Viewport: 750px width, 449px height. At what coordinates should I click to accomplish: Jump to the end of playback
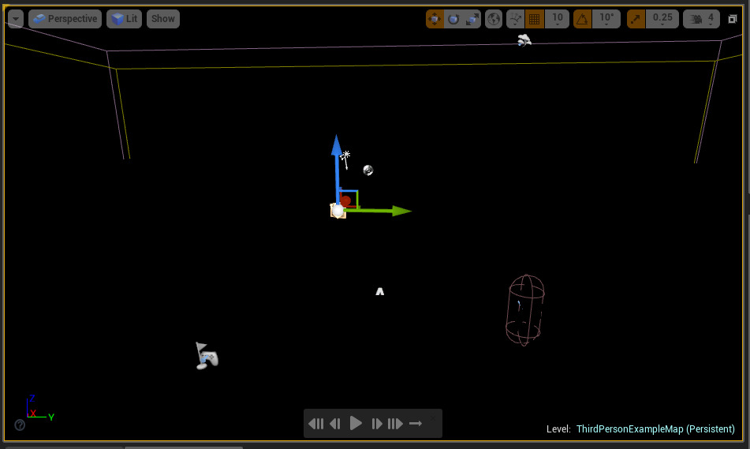(x=395, y=424)
